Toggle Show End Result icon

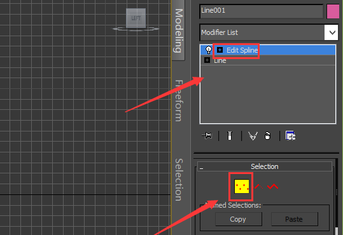click(230, 136)
